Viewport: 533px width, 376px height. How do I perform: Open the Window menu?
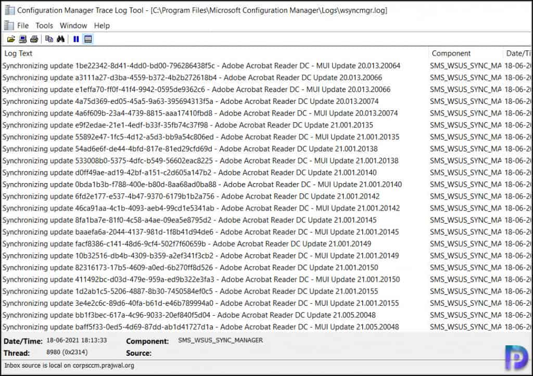coord(73,25)
